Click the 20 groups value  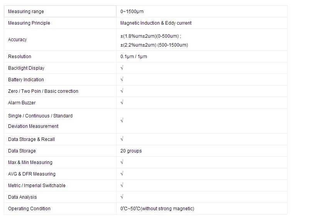[131, 151]
